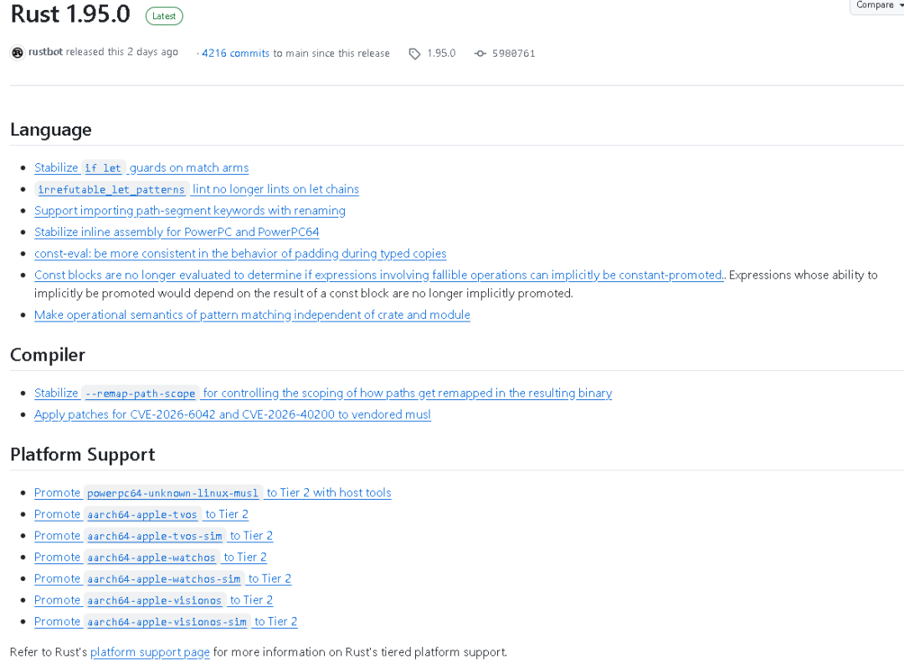Open Promote aarch64-apple-tvos-sim to Tier 2
Image resolution: width=904 pixels, height=663 pixels.
(x=153, y=536)
